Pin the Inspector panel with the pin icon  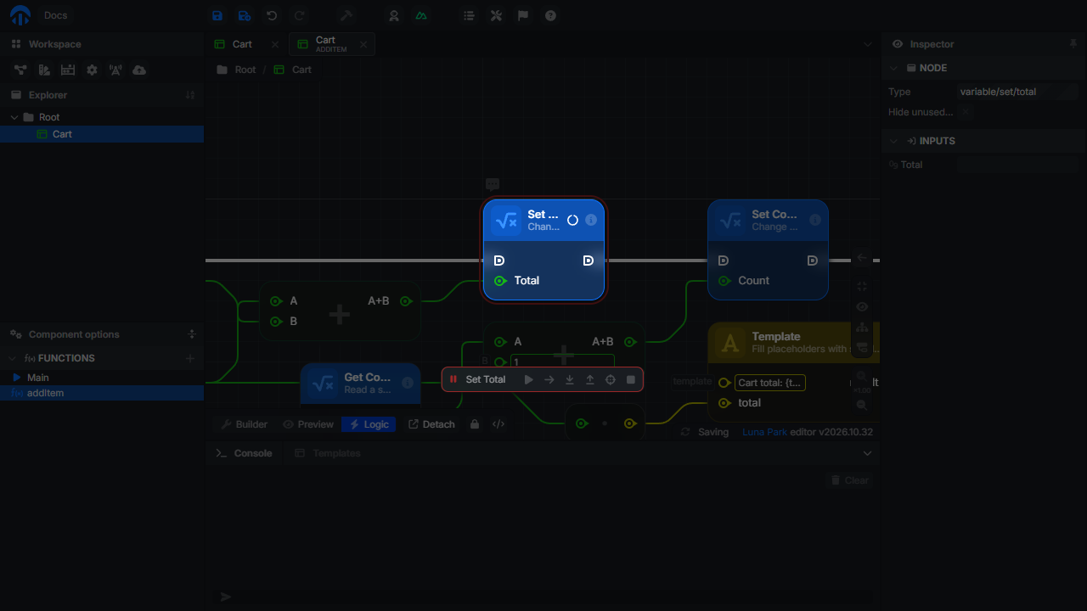coord(1073,43)
